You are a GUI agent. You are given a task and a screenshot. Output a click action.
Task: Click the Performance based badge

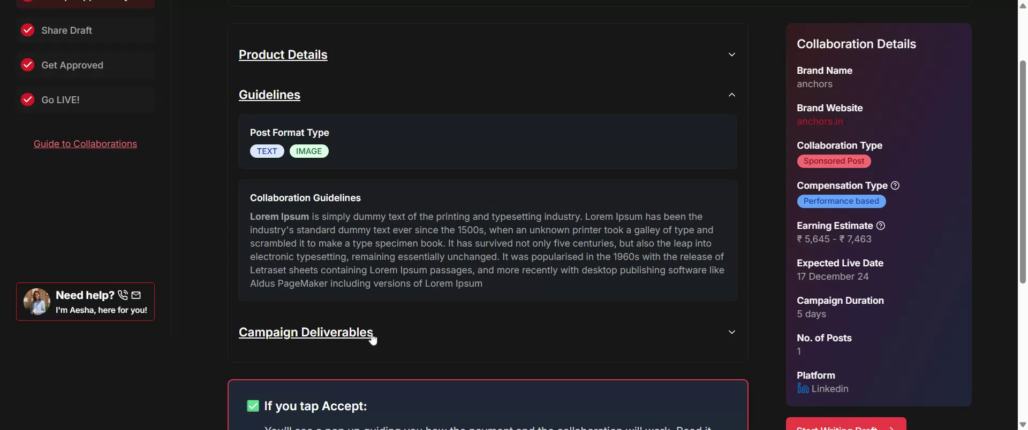(841, 201)
